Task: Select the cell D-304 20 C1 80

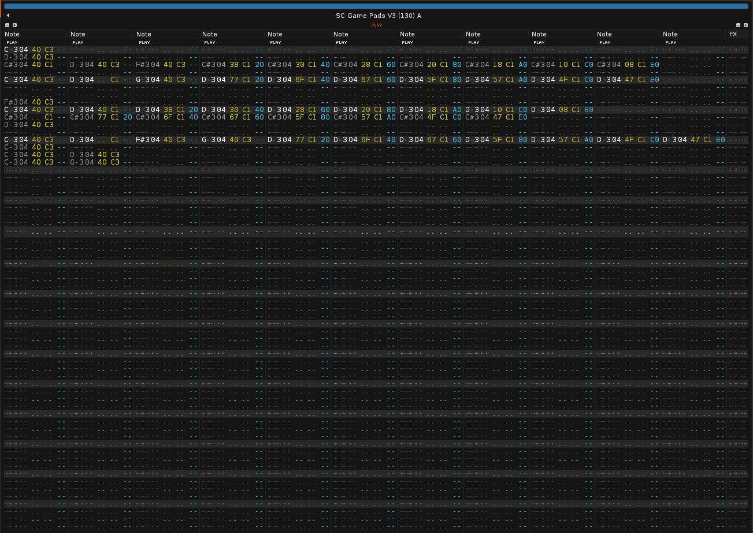Action: [x=365, y=110]
